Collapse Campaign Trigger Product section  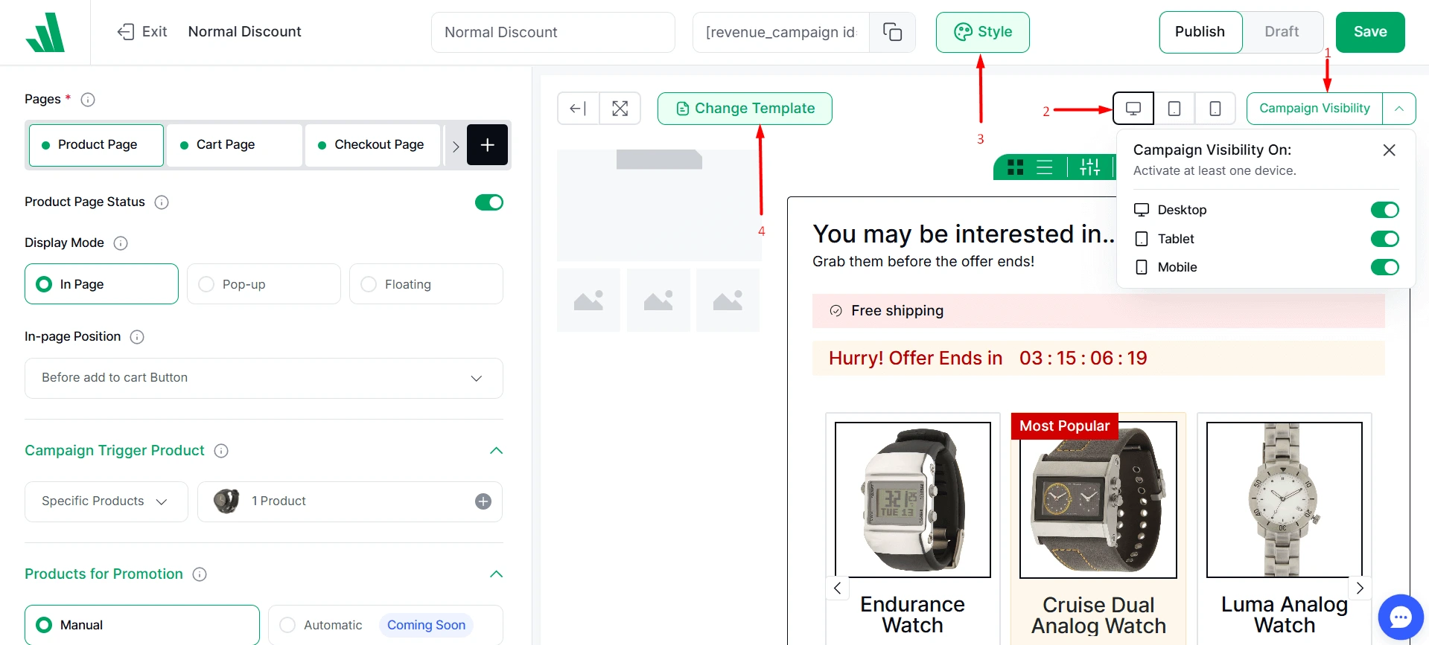tap(496, 451)
